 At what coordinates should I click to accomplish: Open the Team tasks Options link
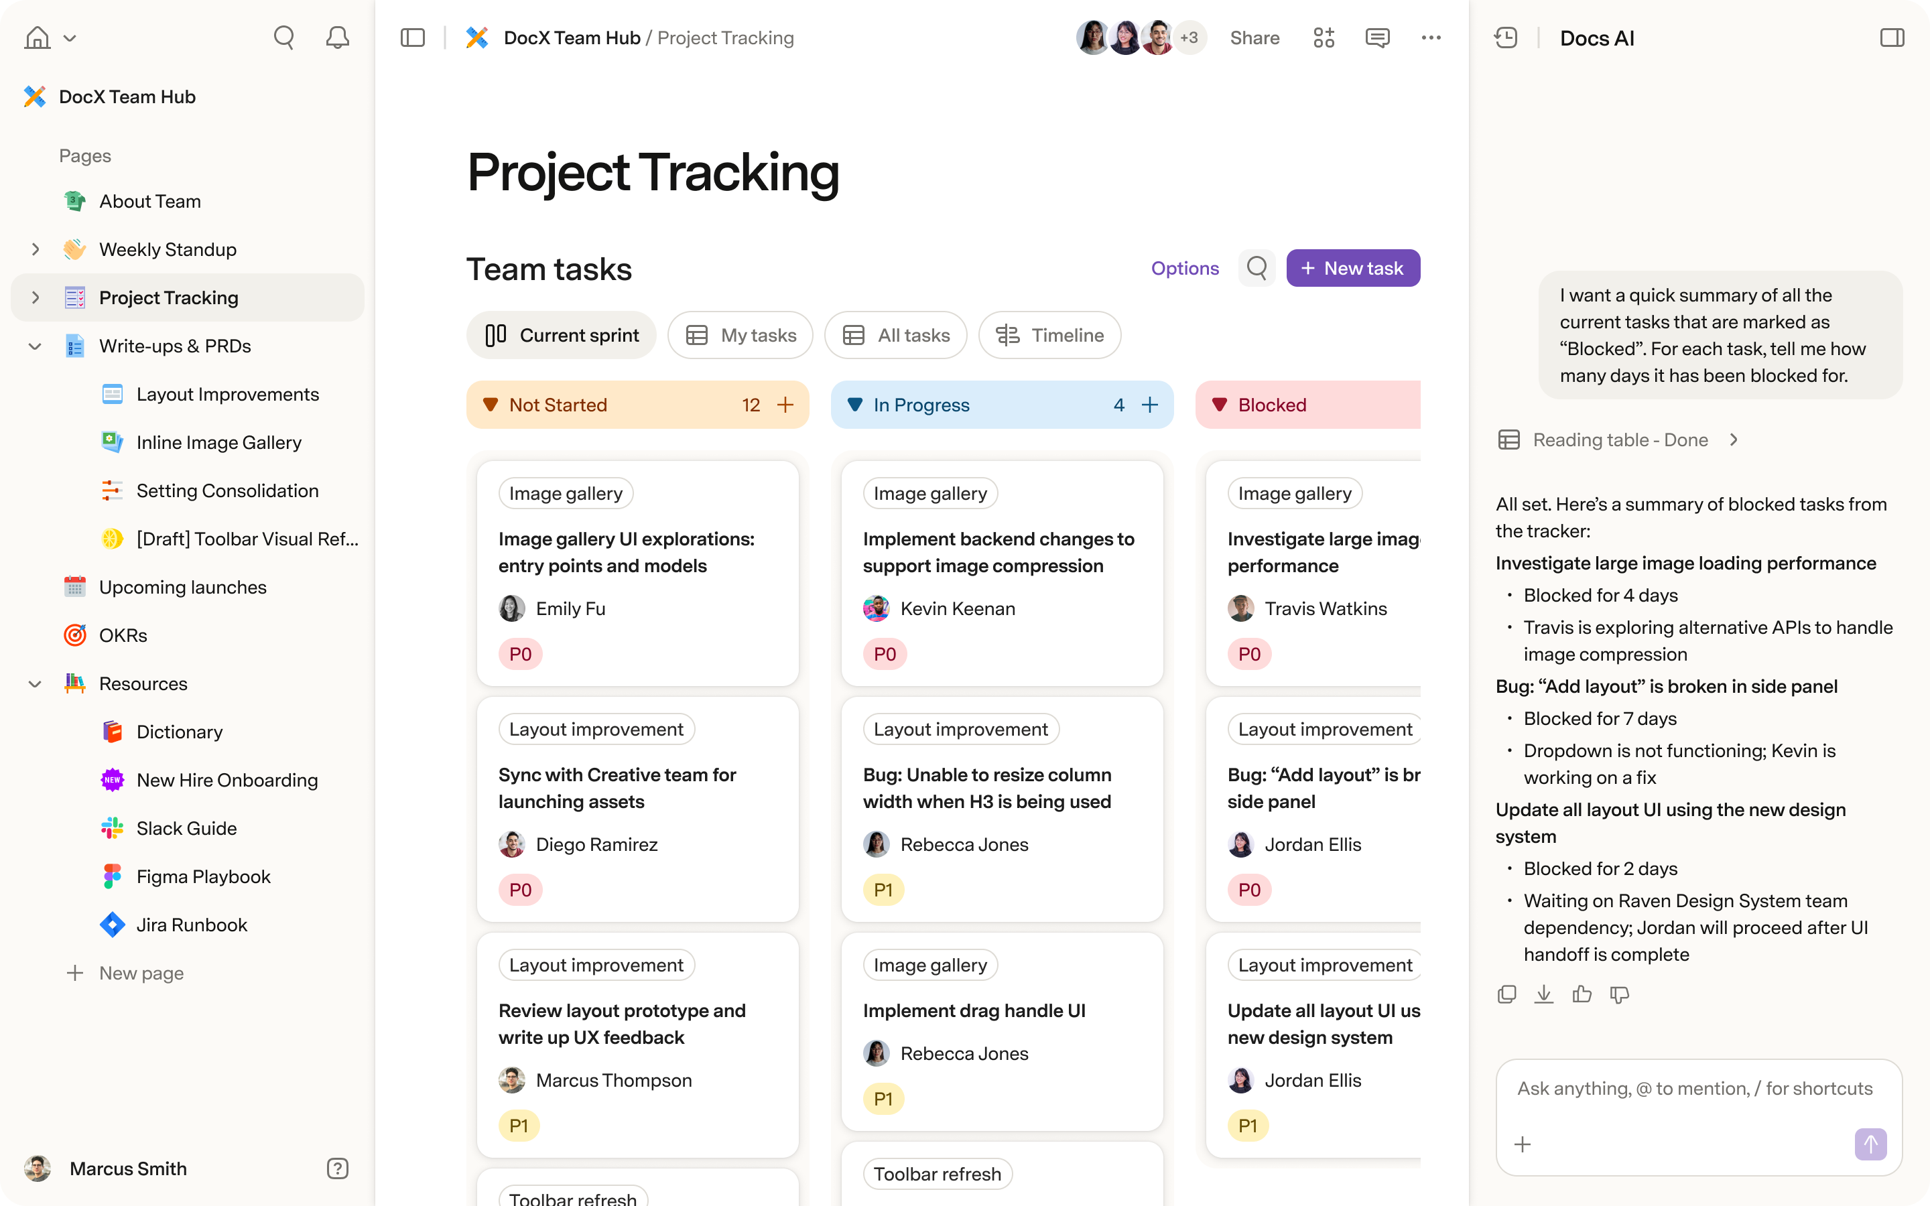pyautogui.click(x=1184, y=268)
